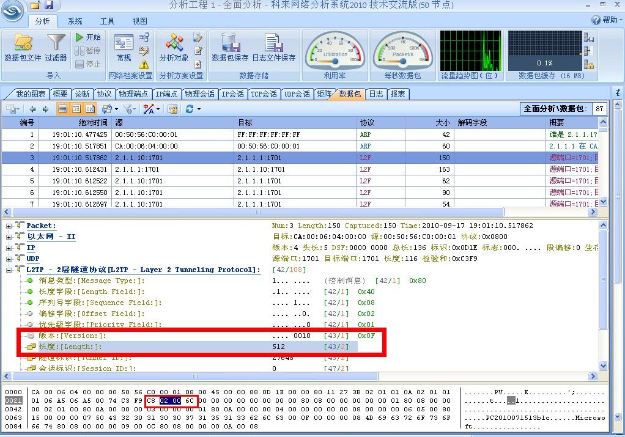Toggle the packet list view button

click(x=63, y=109)
